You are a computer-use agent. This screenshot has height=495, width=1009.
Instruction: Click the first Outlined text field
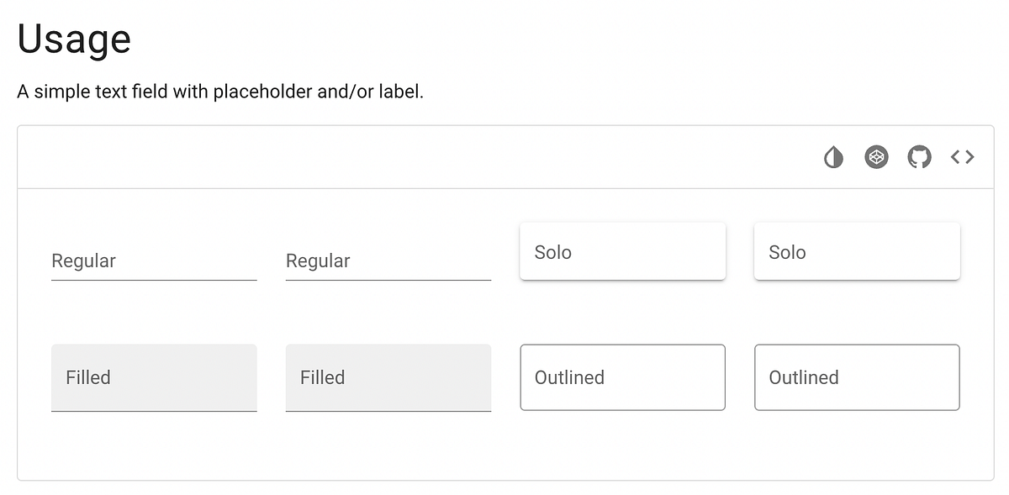(x=622, y=377)
